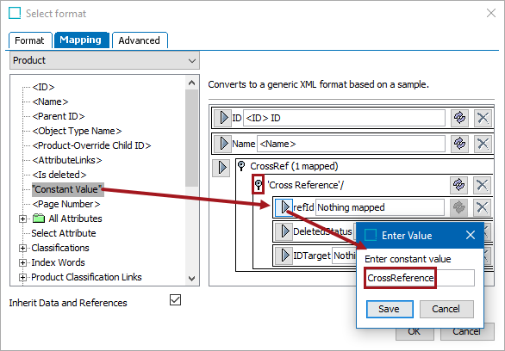Delete the Name mapping with X icon
Screen dimensions: 505x351
pyautogui.click(x=483, y=144)
